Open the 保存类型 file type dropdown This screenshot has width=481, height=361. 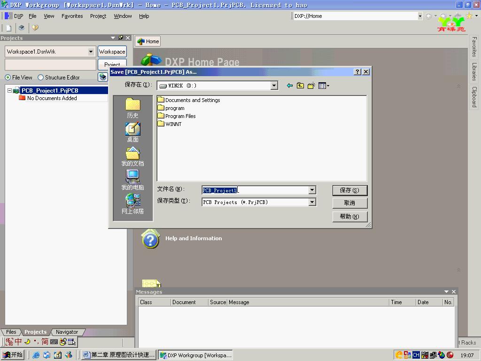[x=312, y=202]
